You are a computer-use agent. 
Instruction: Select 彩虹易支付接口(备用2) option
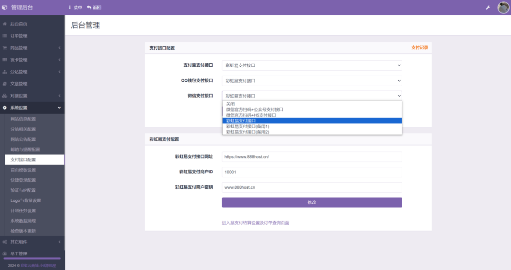click(312, 132)
